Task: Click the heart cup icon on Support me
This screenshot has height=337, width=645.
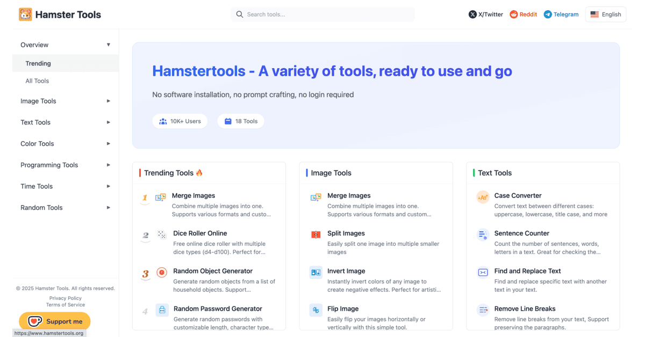Action: pyautogui.click(x=35, y=321)
